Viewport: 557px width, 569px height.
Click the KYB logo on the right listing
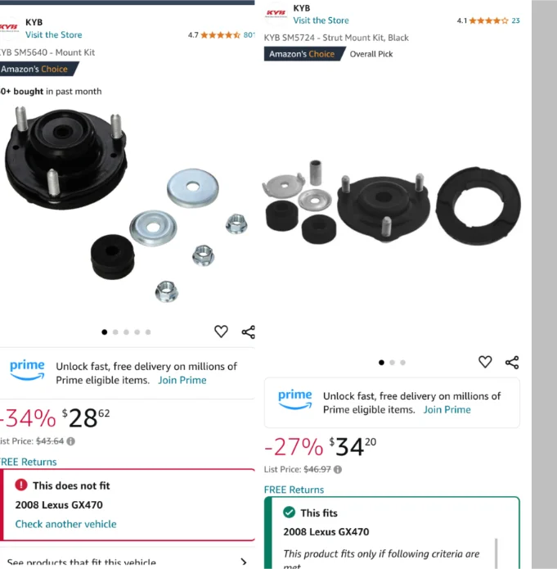[x=276, y=14]
